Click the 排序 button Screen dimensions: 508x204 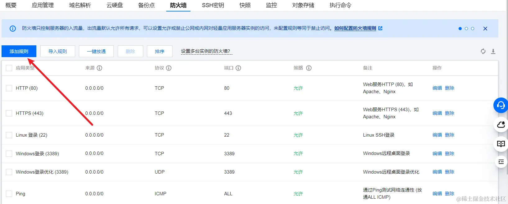160,51
